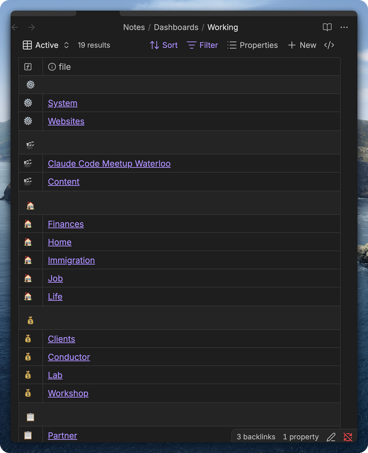Click the house icon in Finances row
Image resolution: width=368 pixels, height=453 pixels.
28,224
